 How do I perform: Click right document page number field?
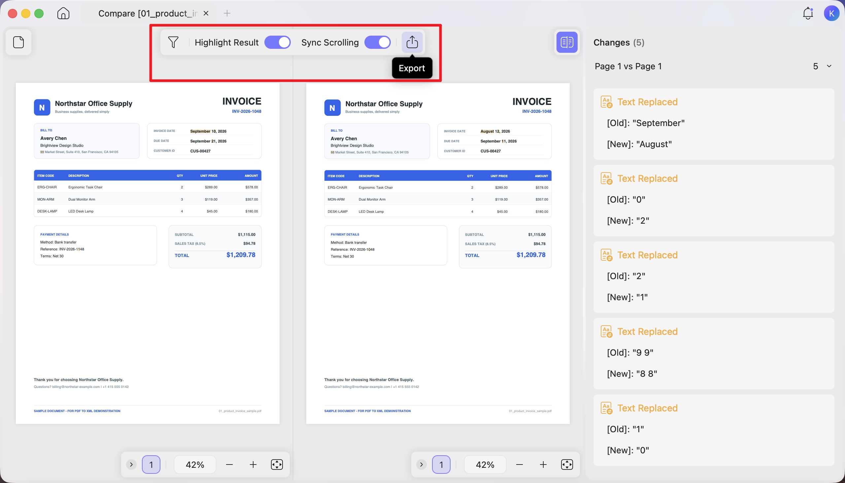[441, 465]
